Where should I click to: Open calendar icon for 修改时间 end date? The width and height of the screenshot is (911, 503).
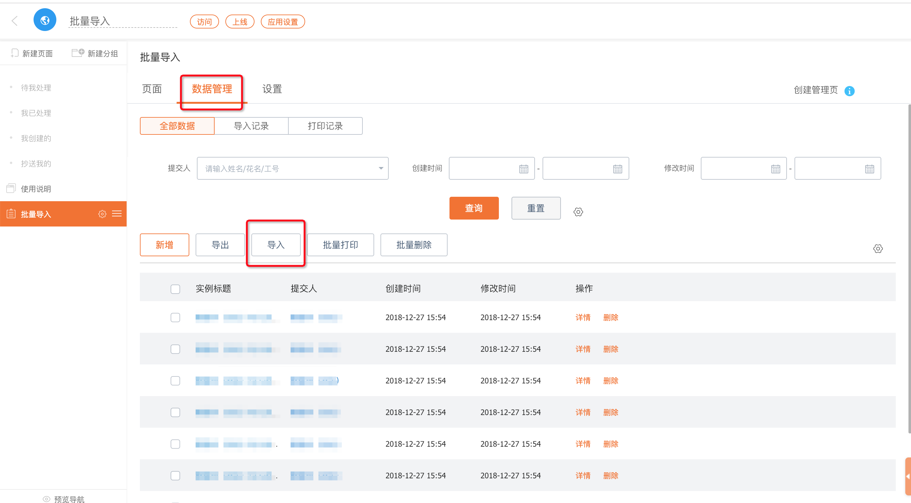pyautogui.click(x=869, y=169)
